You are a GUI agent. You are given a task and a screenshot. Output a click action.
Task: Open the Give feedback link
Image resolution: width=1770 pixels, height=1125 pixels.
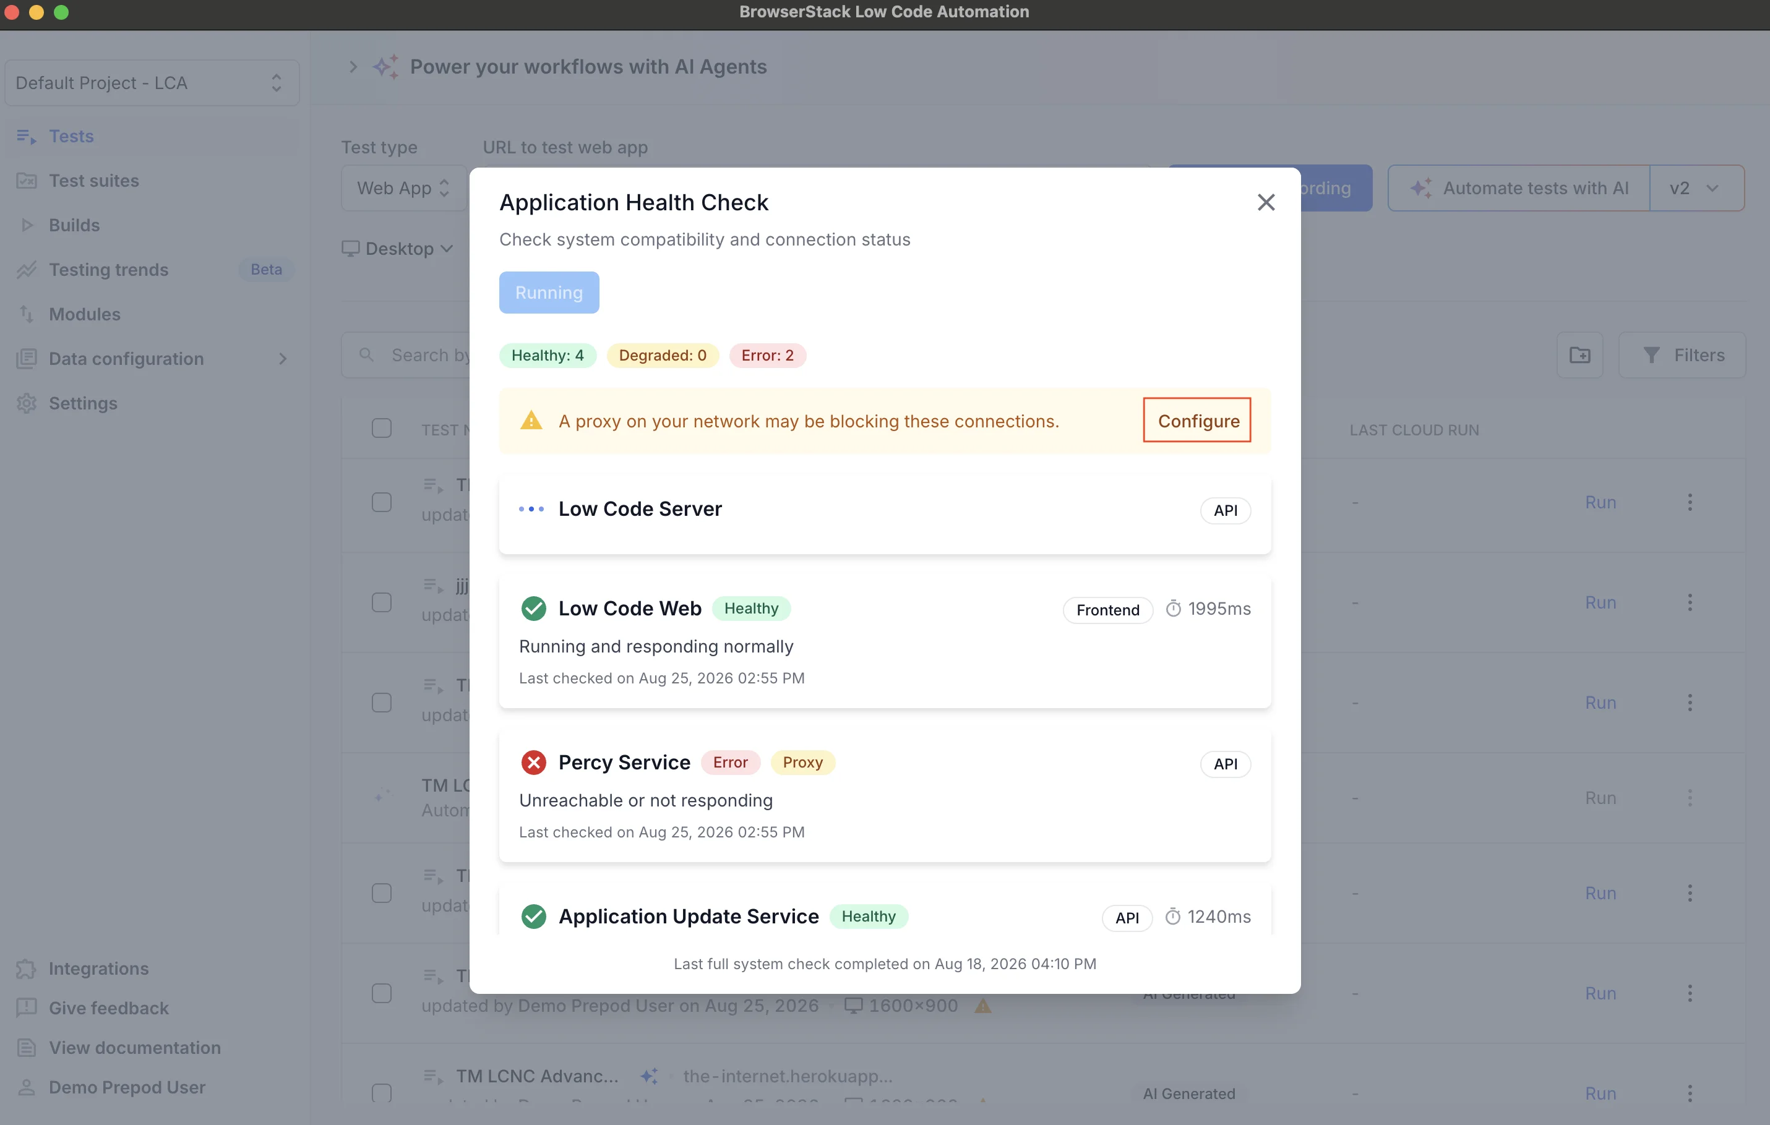pos(109,1008)
